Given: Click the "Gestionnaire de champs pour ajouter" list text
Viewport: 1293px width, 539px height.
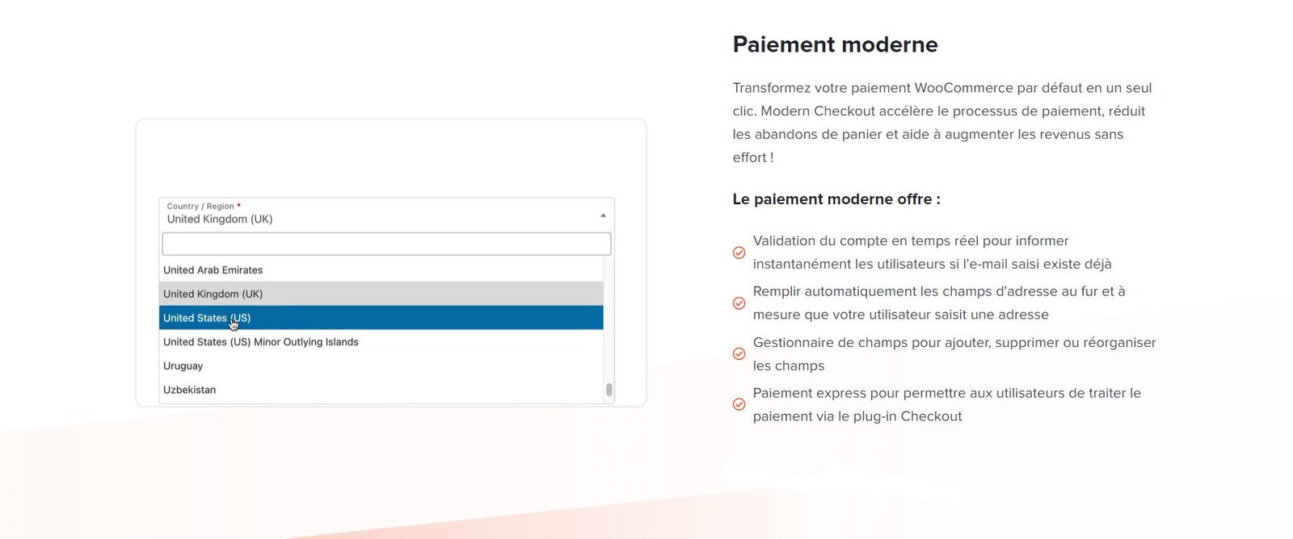Looking at the screenshot, I should [x=954, y=354].
